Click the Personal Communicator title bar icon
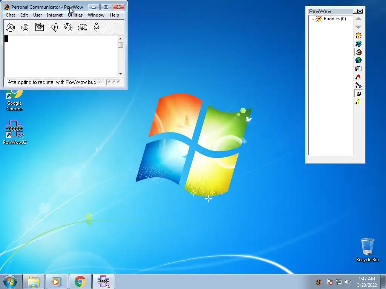 [x=7, y=7]
